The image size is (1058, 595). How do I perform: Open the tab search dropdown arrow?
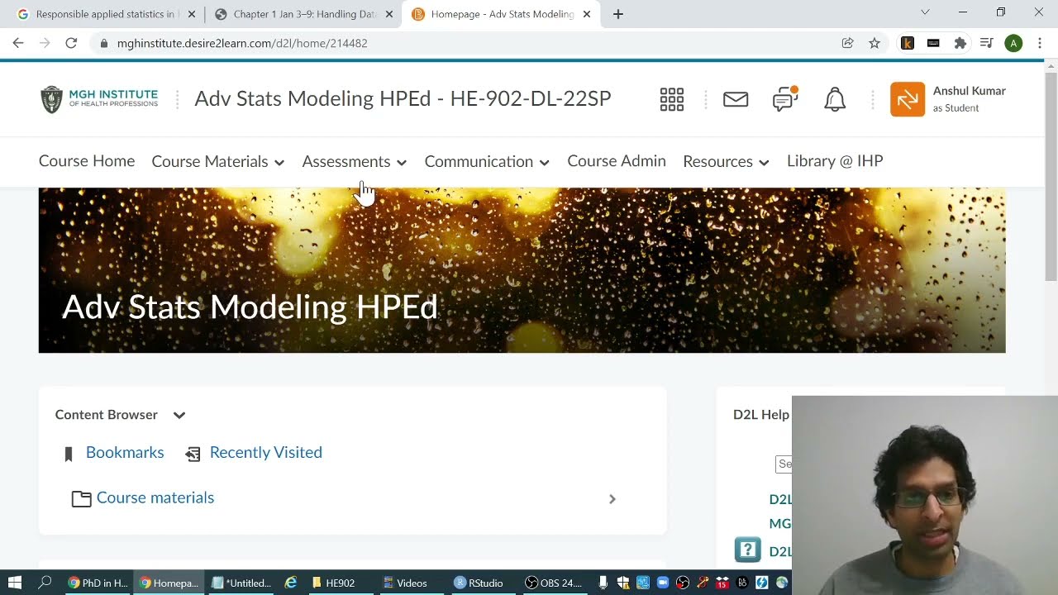(x=925, y=12)
